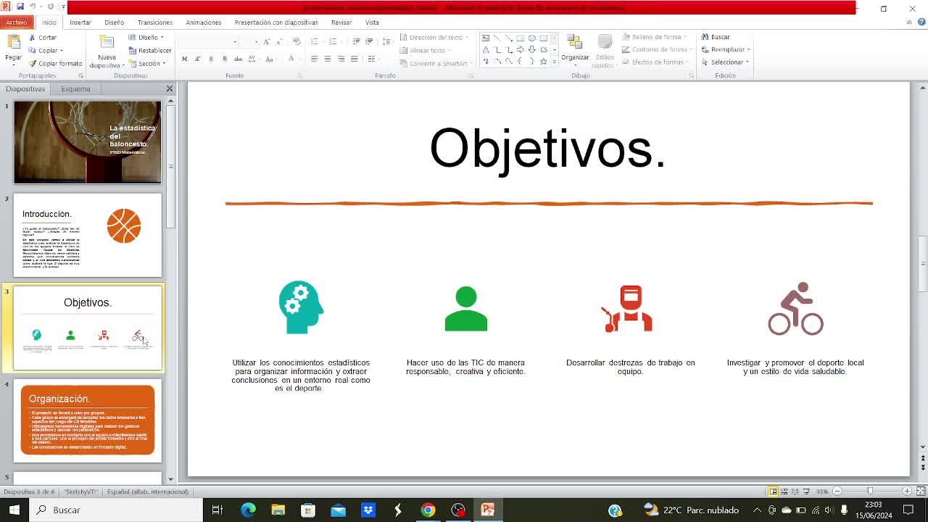Decrease the font size
Image resolution: width=928 pixels, height=522 pixels.
click(x=278, y=41)
